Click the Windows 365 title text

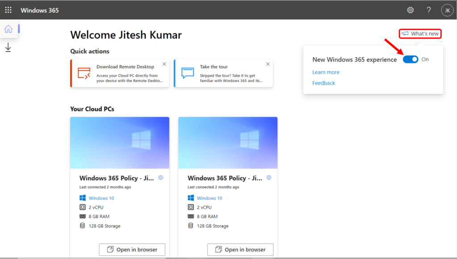pyautogui.click(x=40, y=10)
